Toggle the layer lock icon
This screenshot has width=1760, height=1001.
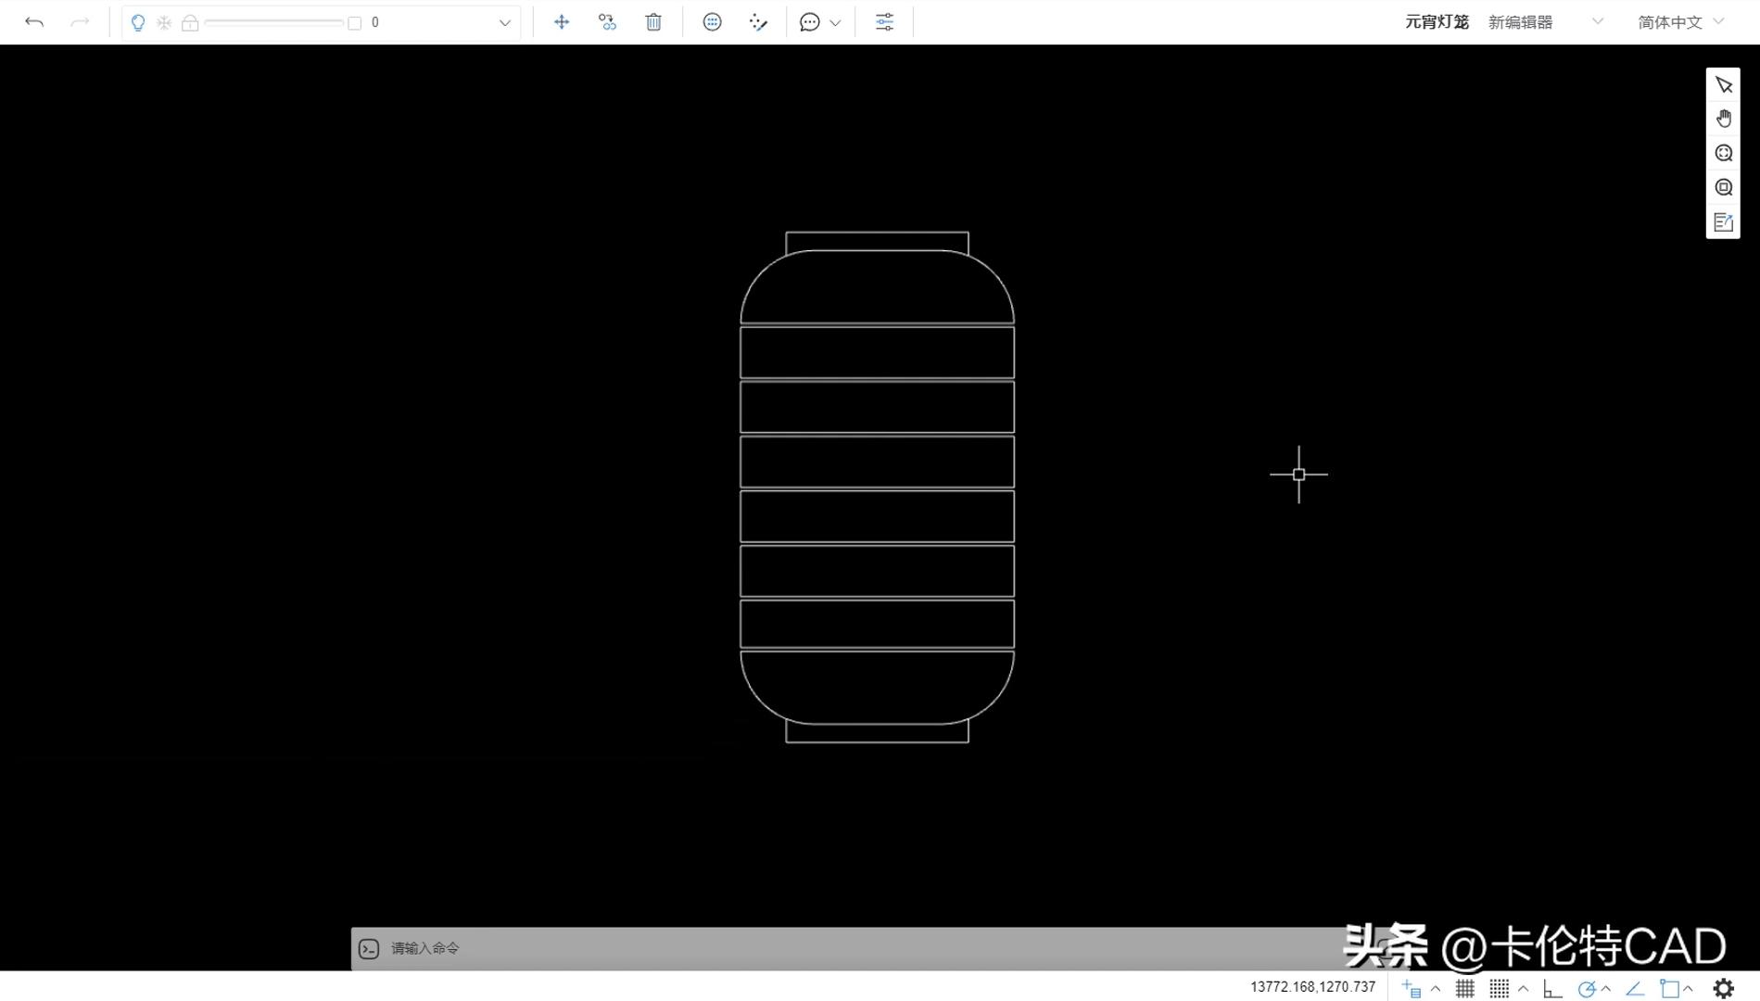coord(190,22)
